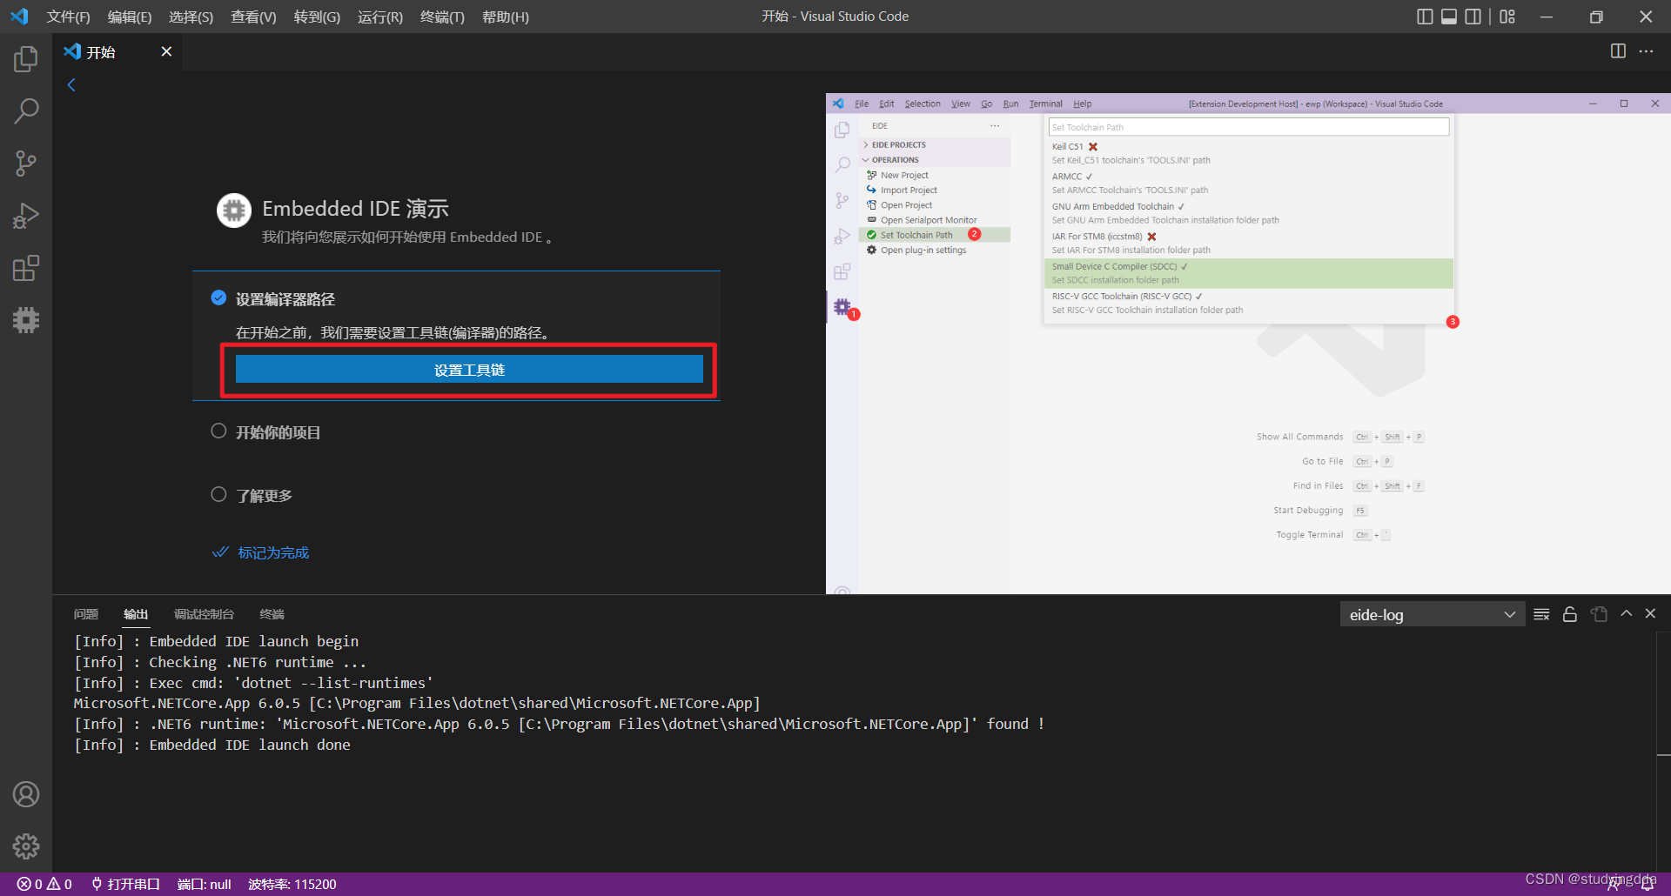Open the 转到(G) menu
This screenshot has width=1671, height=896.
coord(317,17)
